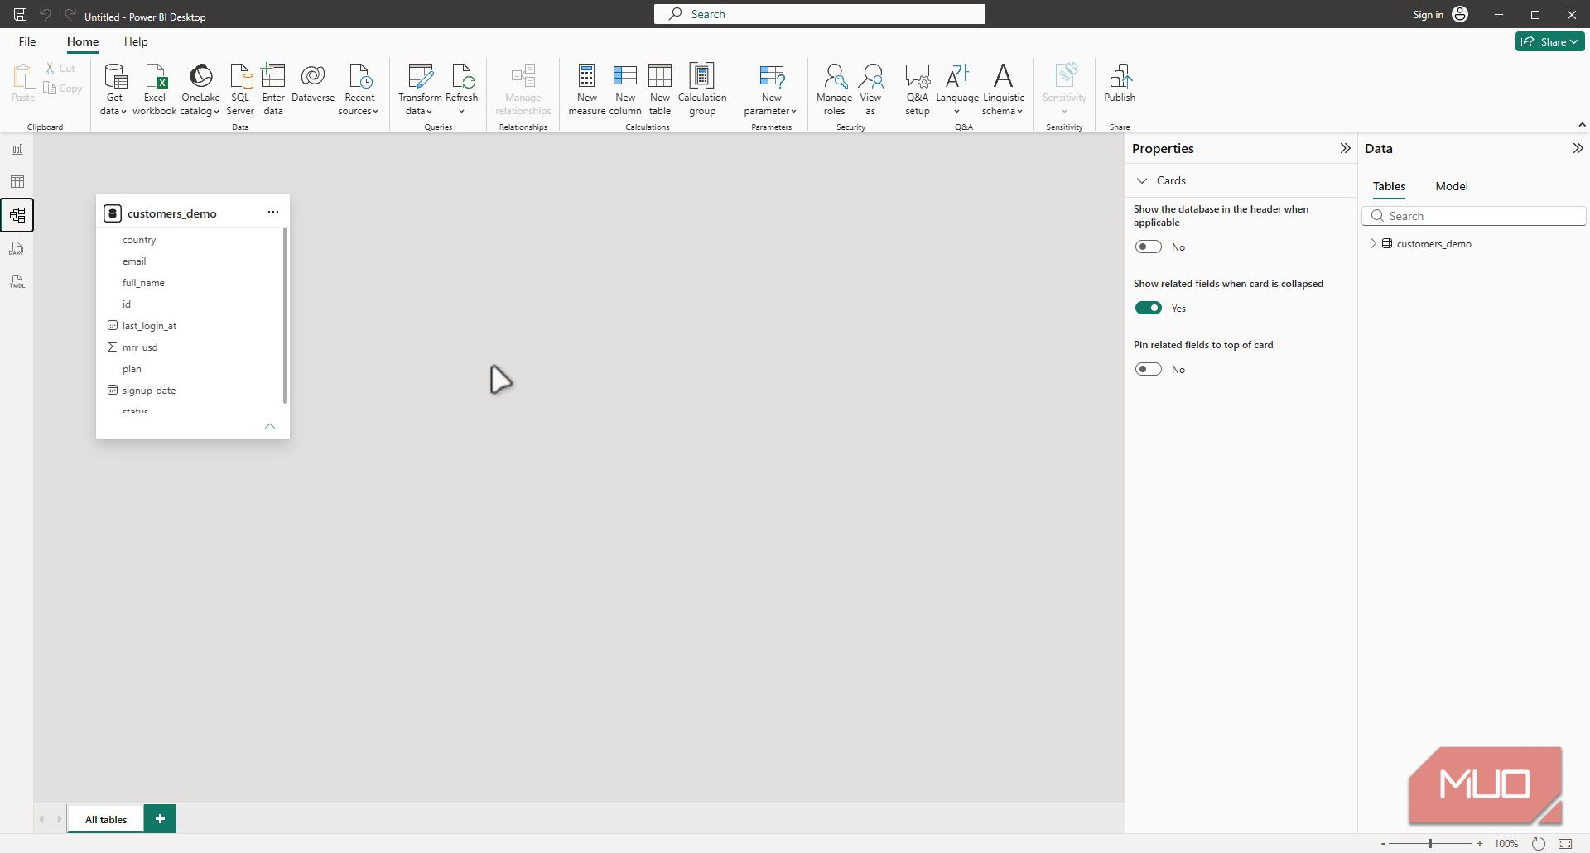Launch Transform data editor
The image size is (1590, 853).
pyautogui.click(x=420, y=89)
